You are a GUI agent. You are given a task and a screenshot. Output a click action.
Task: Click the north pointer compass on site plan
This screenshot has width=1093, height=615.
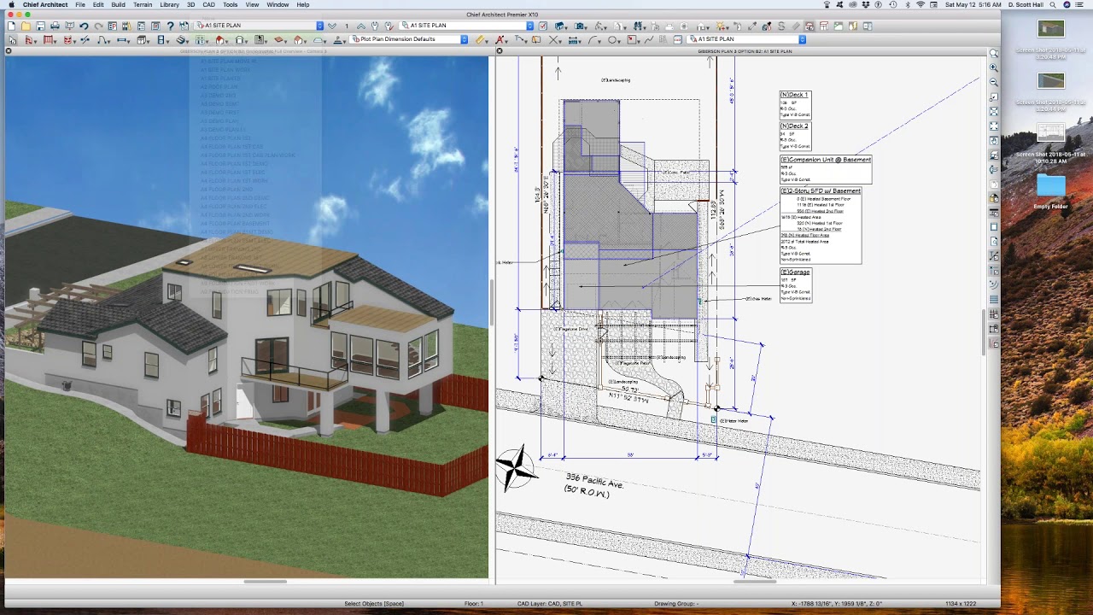click(x=515, y=467)
